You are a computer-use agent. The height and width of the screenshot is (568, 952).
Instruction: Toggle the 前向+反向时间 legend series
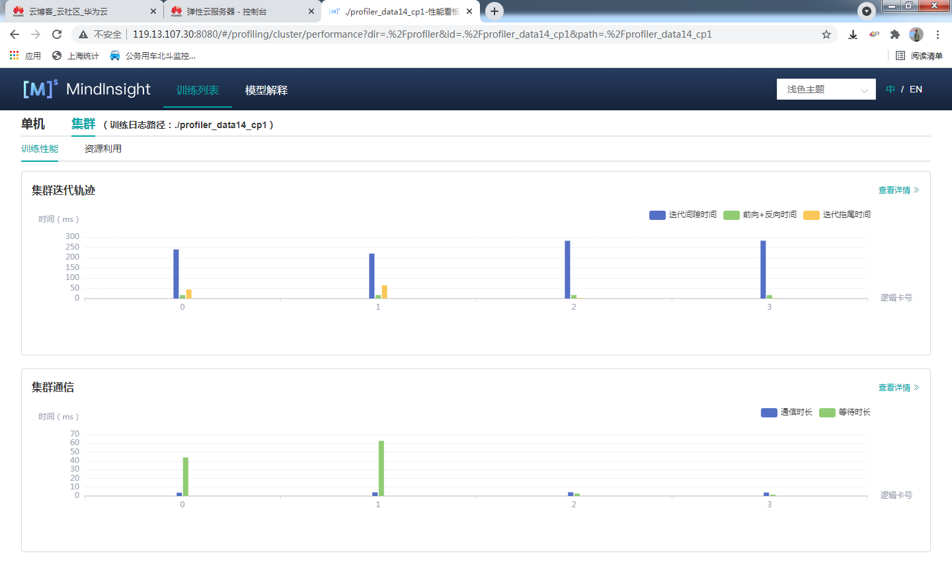coord(760,215)
